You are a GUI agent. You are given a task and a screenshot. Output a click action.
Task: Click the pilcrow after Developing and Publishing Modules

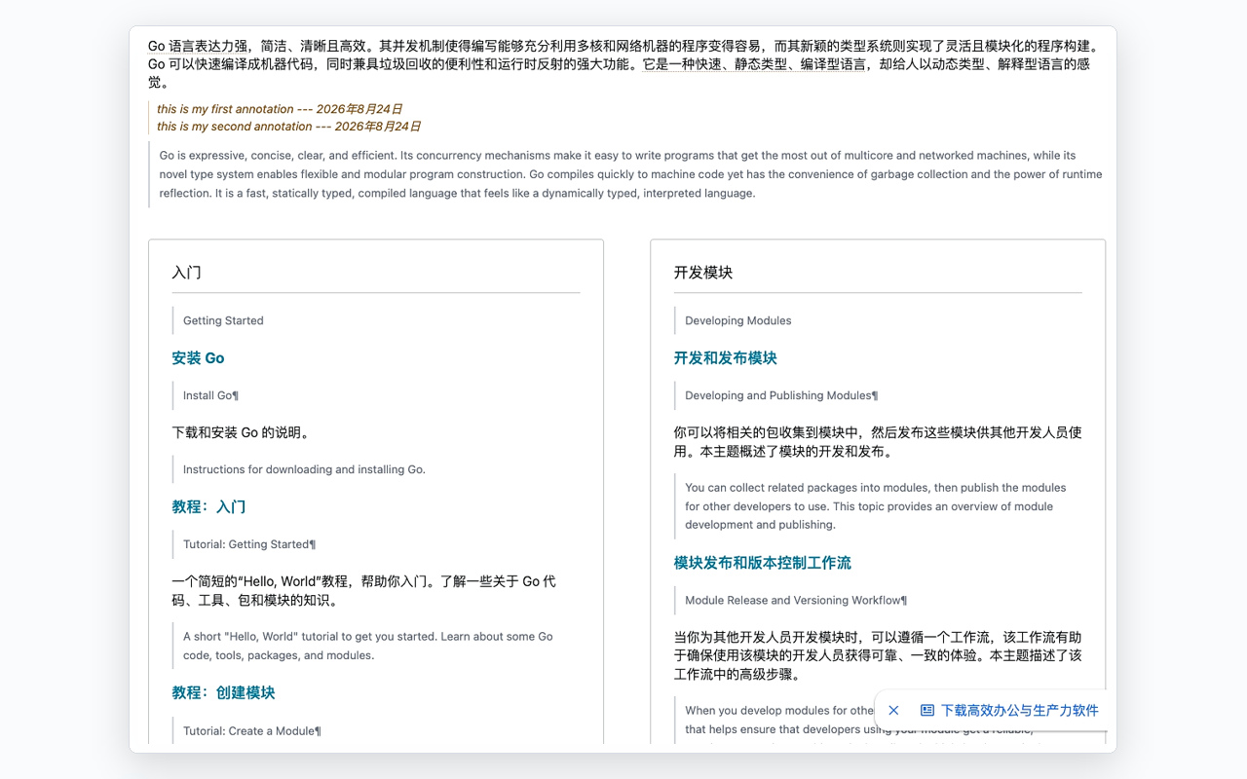click(875, 395)
